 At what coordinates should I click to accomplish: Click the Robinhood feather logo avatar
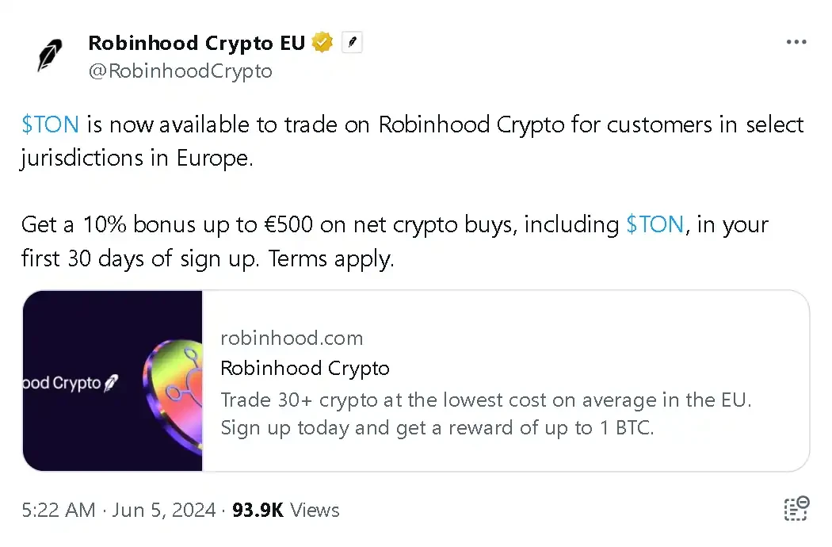click(49, 53)
